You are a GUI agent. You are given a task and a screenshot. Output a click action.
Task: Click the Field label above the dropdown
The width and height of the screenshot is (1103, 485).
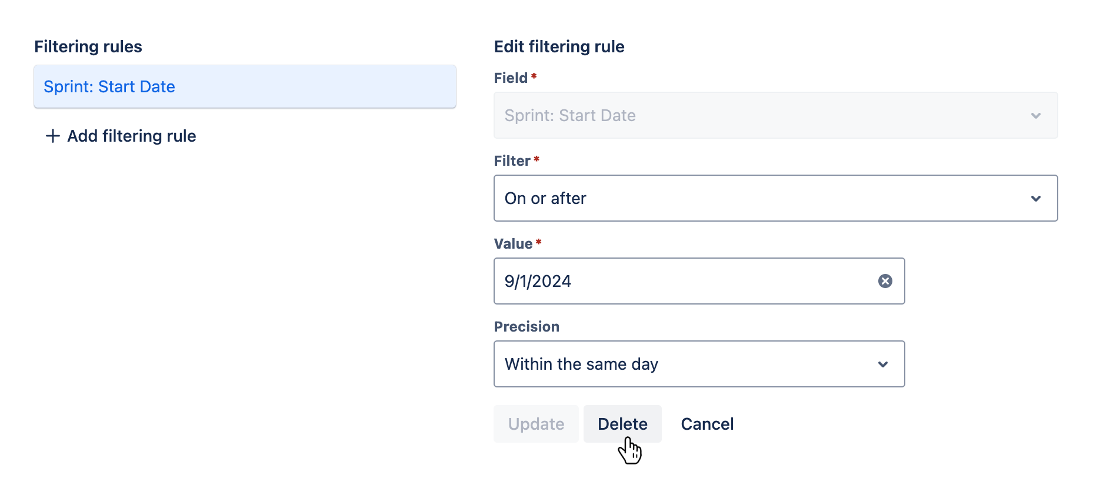point(511,78)
